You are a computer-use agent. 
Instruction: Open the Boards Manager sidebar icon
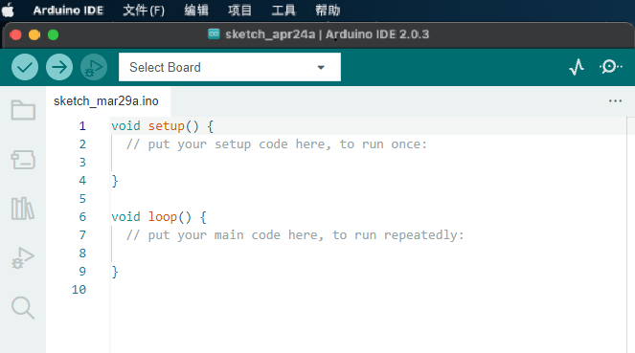[x=23, y=160]
